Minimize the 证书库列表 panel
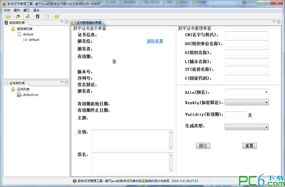 pyautogui.click(x=62, y=82)
